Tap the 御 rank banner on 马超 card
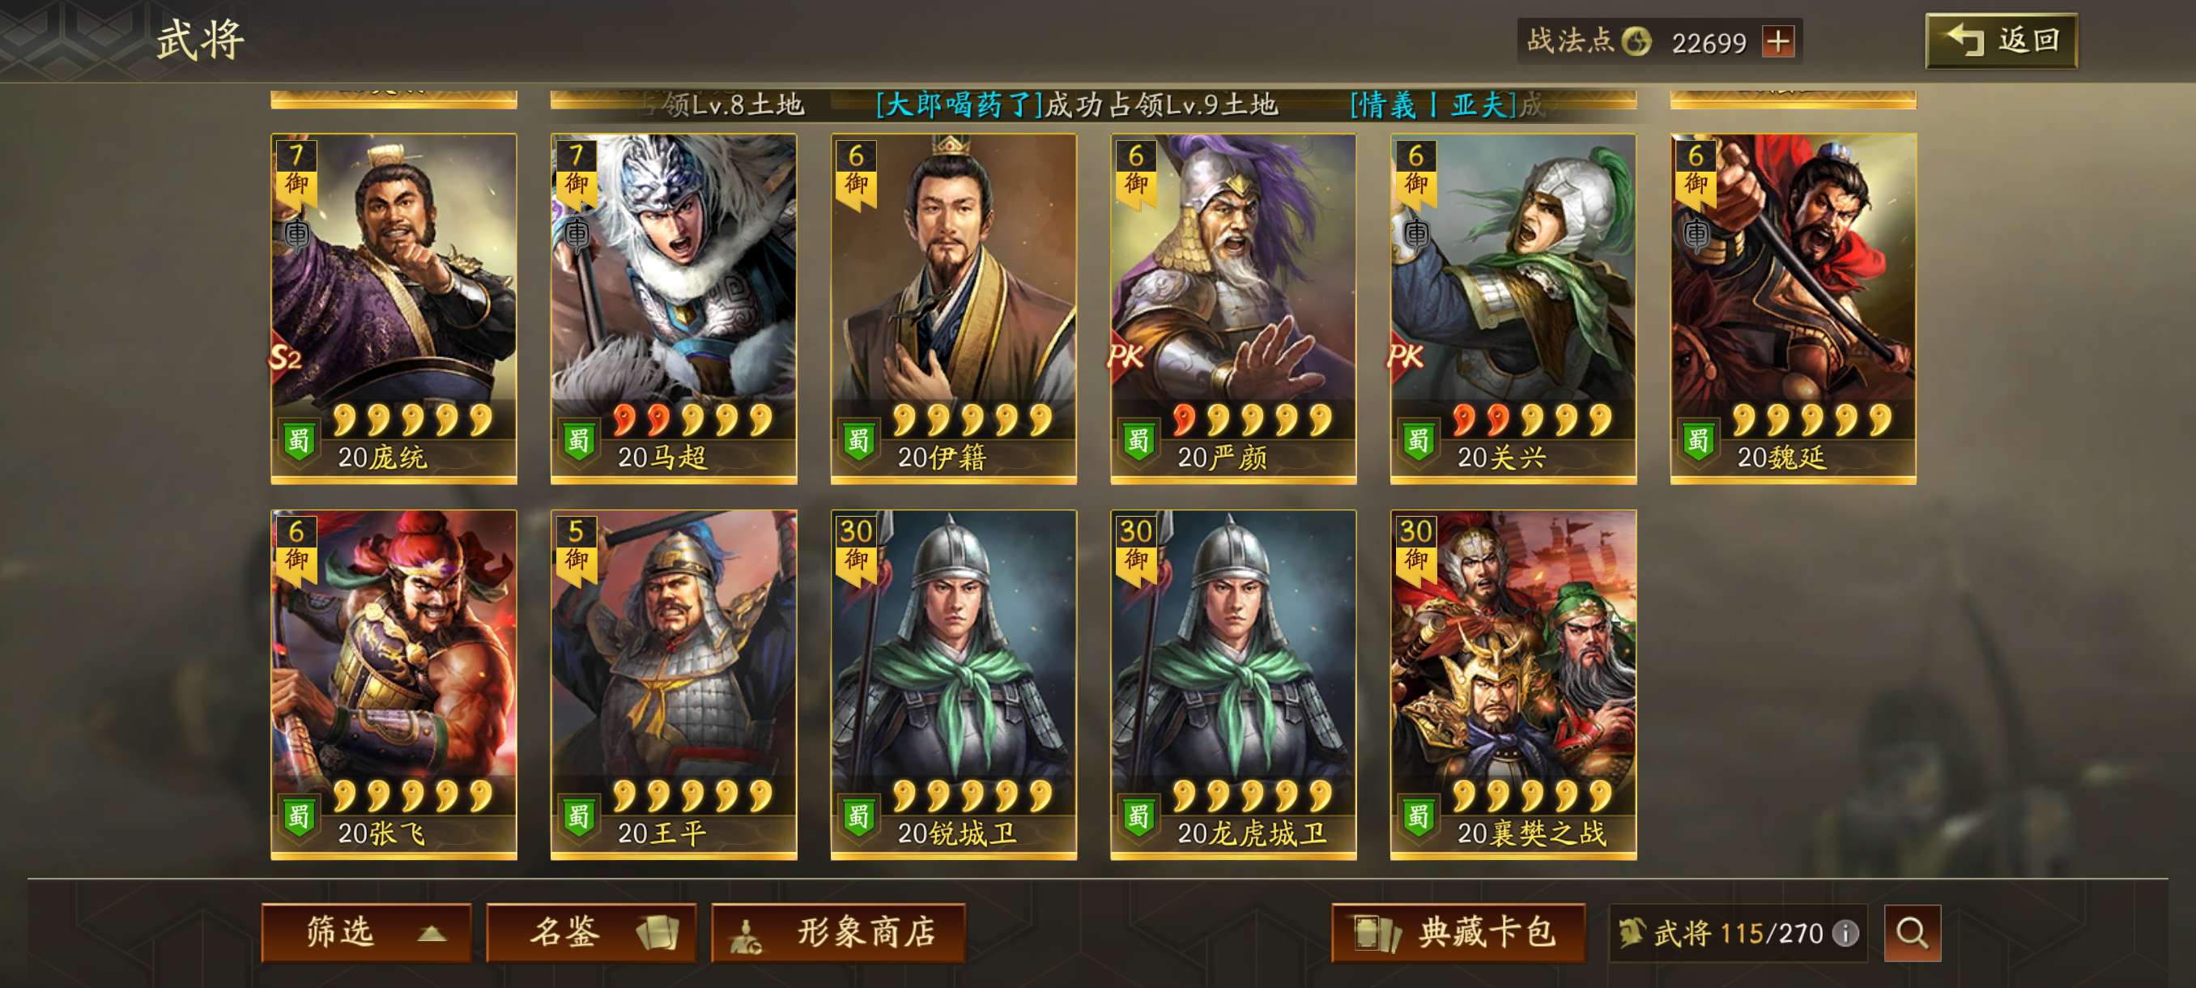2196x988 pixels. (577, 176)
